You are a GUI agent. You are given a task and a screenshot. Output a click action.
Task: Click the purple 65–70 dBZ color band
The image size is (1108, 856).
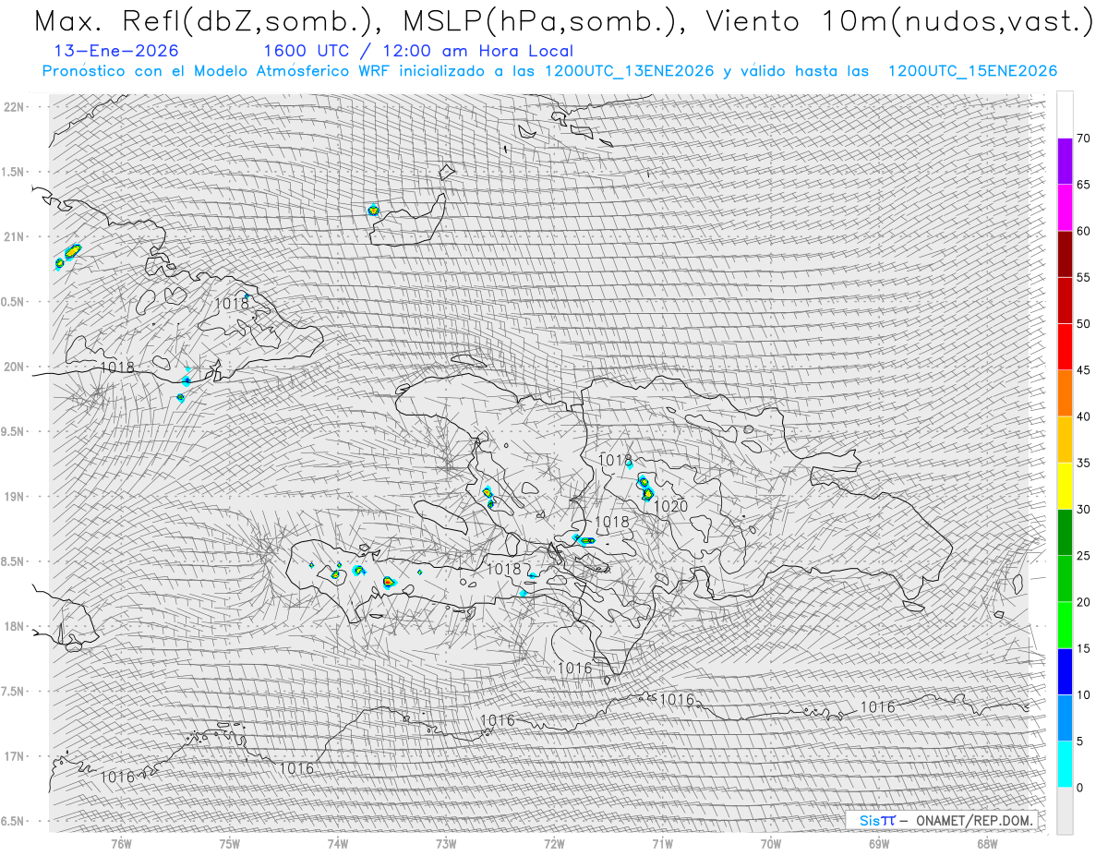point(1065,162)
